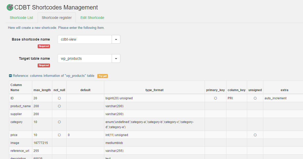303x159 pixels.
Task: Open the Base shortcode name dropdown arrow
Action: (x=116, y=39)
